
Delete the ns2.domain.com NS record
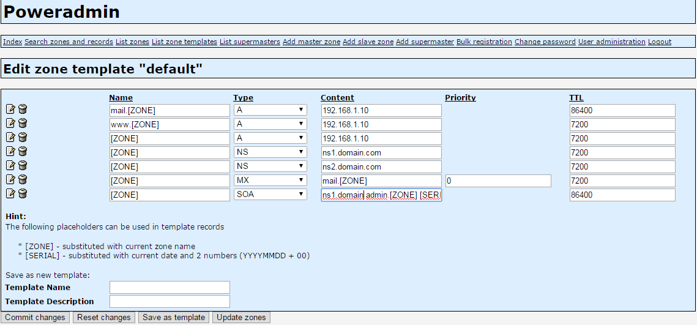tap(23, 166)
